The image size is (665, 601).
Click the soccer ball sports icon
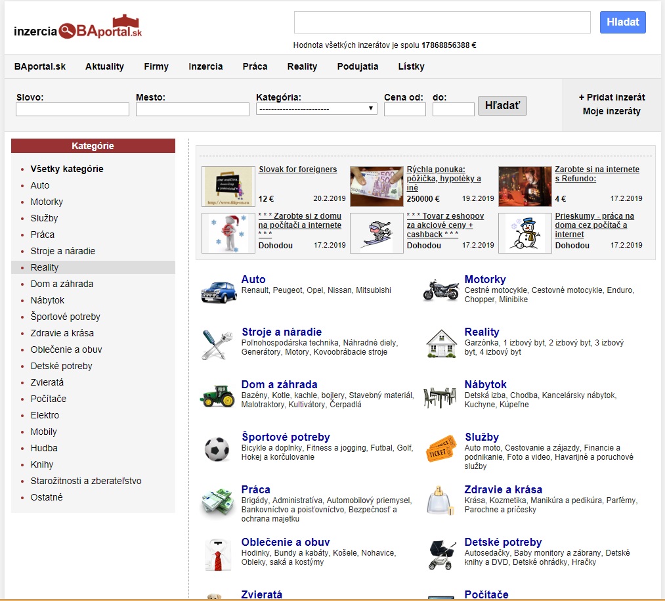217,449
